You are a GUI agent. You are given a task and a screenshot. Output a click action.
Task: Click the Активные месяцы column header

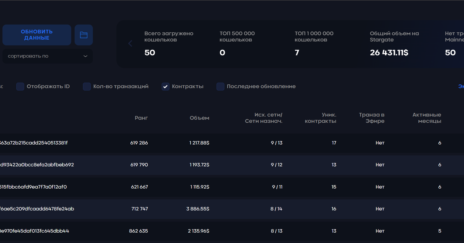[427, 118]
